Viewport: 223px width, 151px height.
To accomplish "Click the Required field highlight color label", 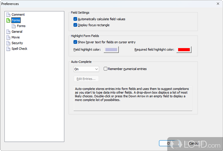I will point(154,49).
